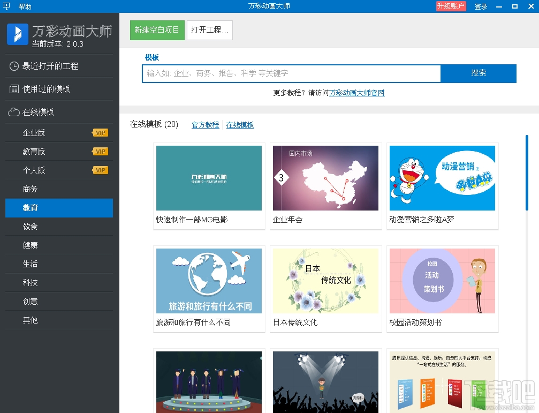539x413 pixels.
Task: Click the 升级账户 button
Action: (x=451, y=6)
